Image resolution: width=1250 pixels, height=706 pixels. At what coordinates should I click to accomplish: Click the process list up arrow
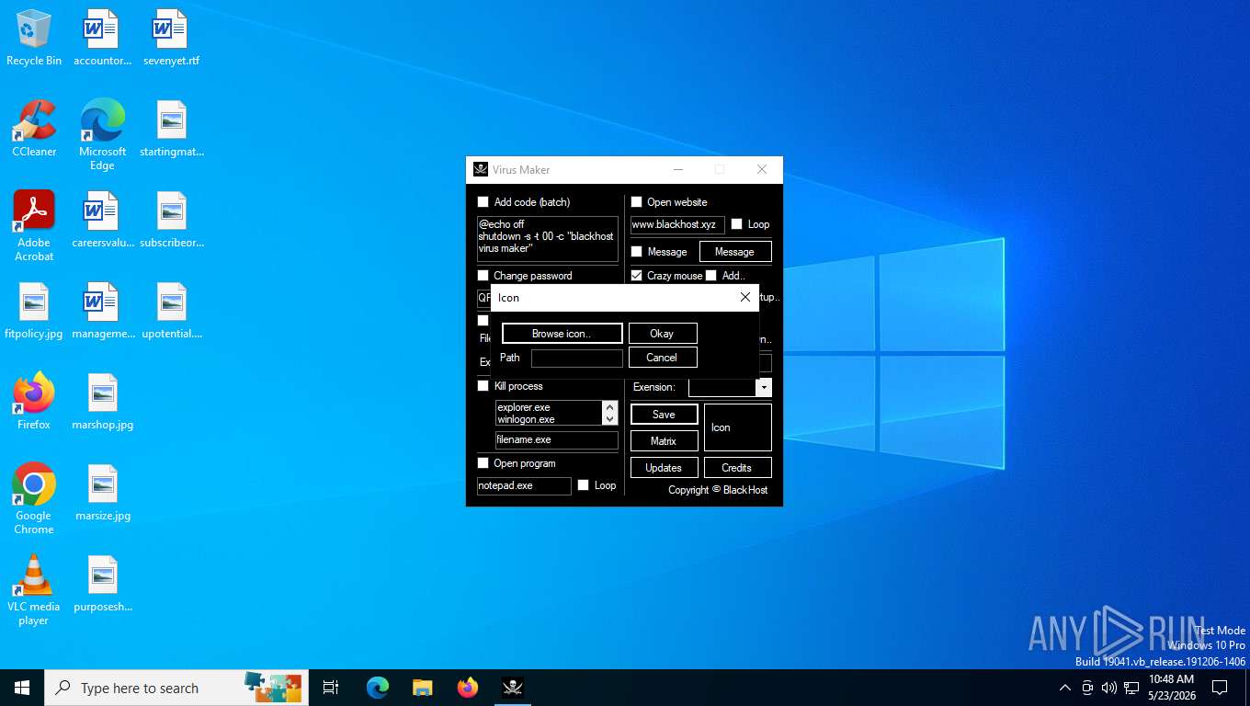(609, 406)
